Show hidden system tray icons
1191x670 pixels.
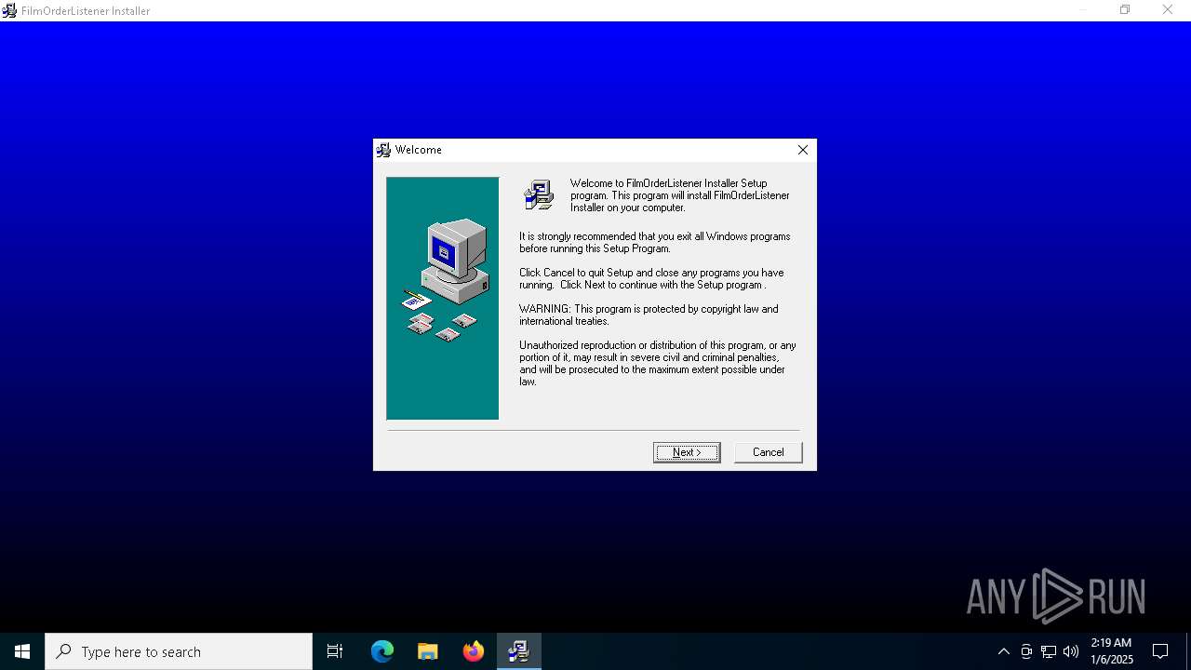click(1003, 651)
